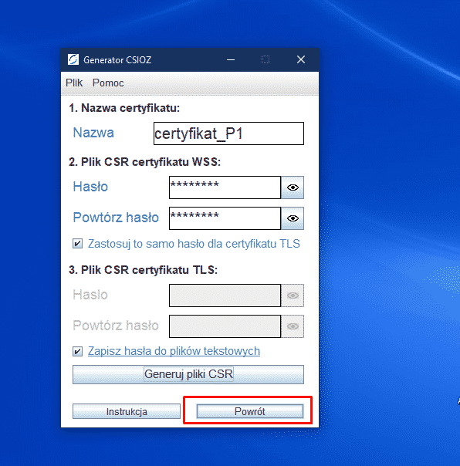The width and height of the screenshot is (460, 466).
Task: Focus the WSS Hasło password field
Action: (225, 187)
